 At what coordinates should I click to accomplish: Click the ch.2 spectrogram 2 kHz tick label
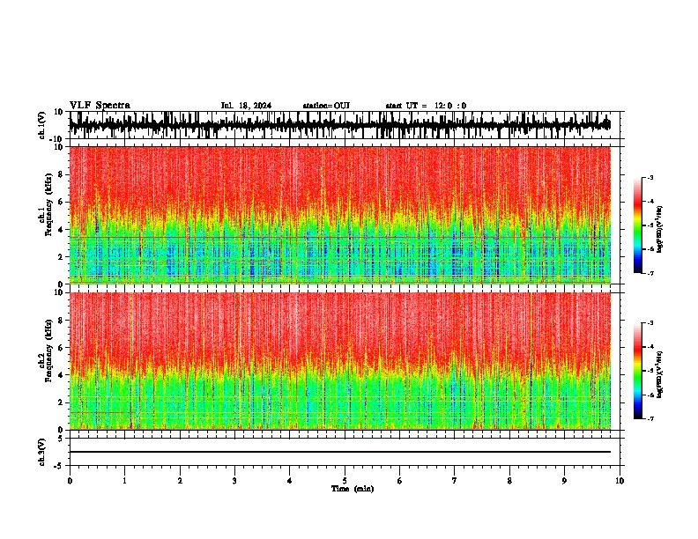pos(62,402)
